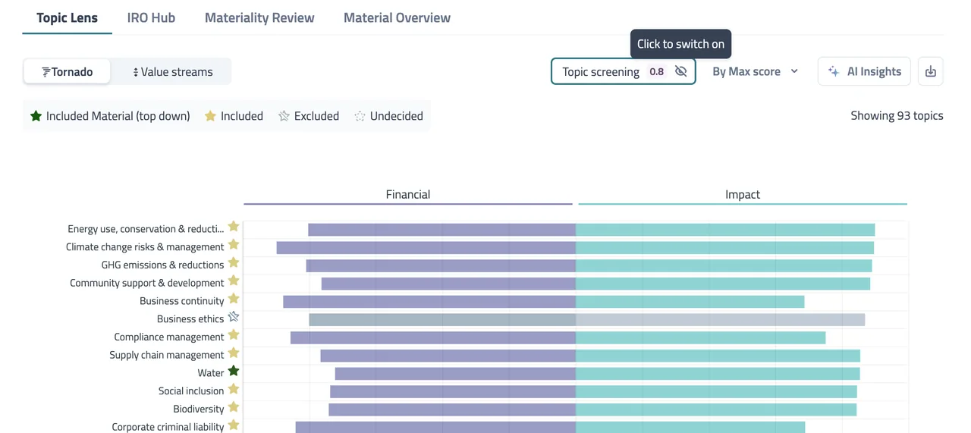Click star next to Community support & development
The height and width of the screenshot is (433, 971).
(234, 281)
